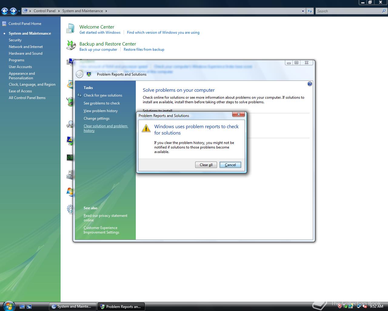This screenshot has height=311, width=388.
Task: Open Change settings task
Action: point(96,118)
